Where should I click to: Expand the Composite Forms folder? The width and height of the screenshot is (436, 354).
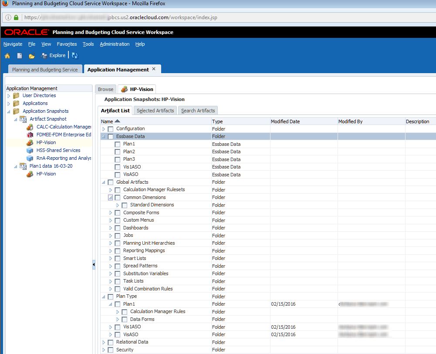coord(111,213)
